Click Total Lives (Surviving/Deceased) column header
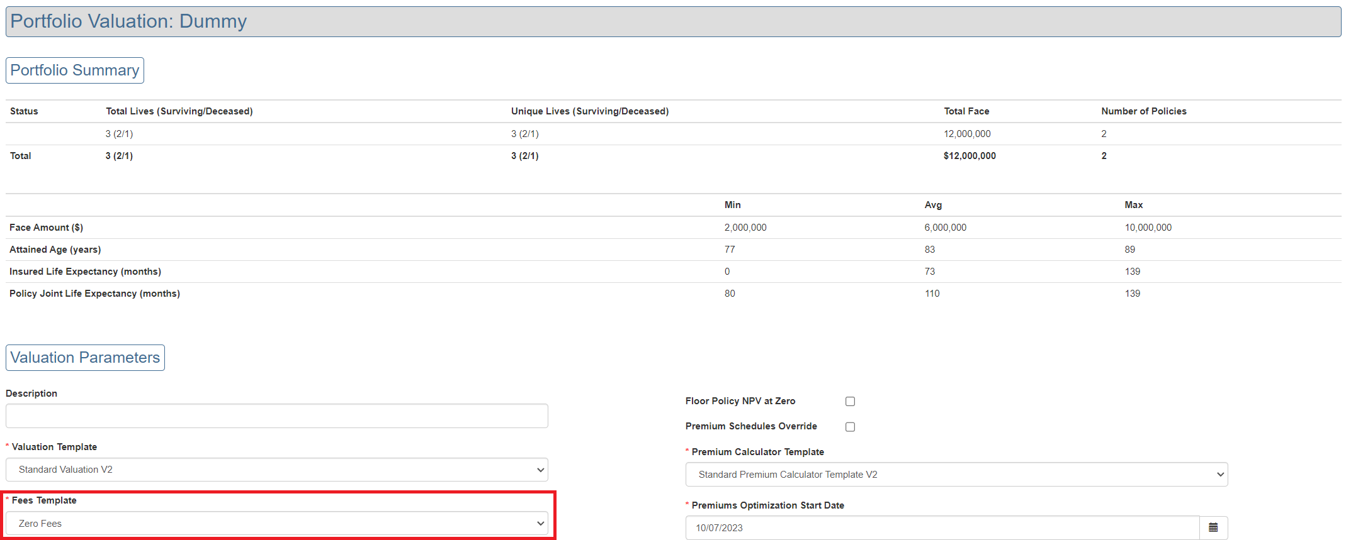The height and width of the screenshot is (540, 1346). click(x=179, y=111)
